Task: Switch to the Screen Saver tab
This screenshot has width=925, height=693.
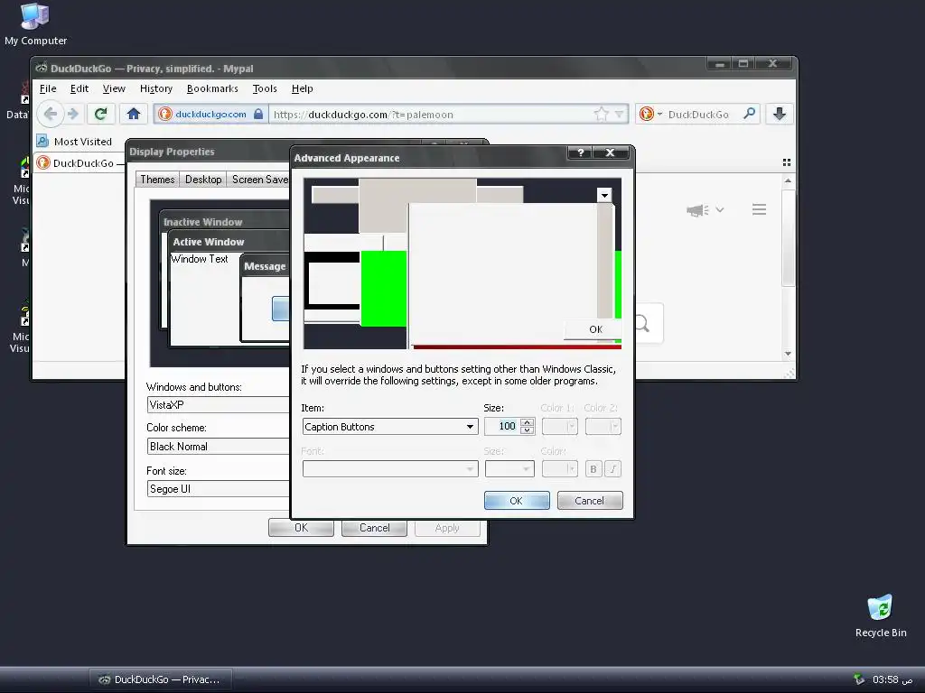Action: click(259, 180)
